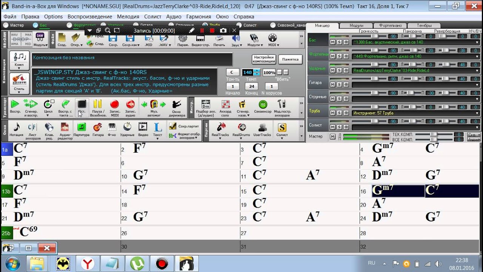The image size is (483, 272).
Task: Click the Сгенер. и воспр. icon
Action: pos(31,108)
